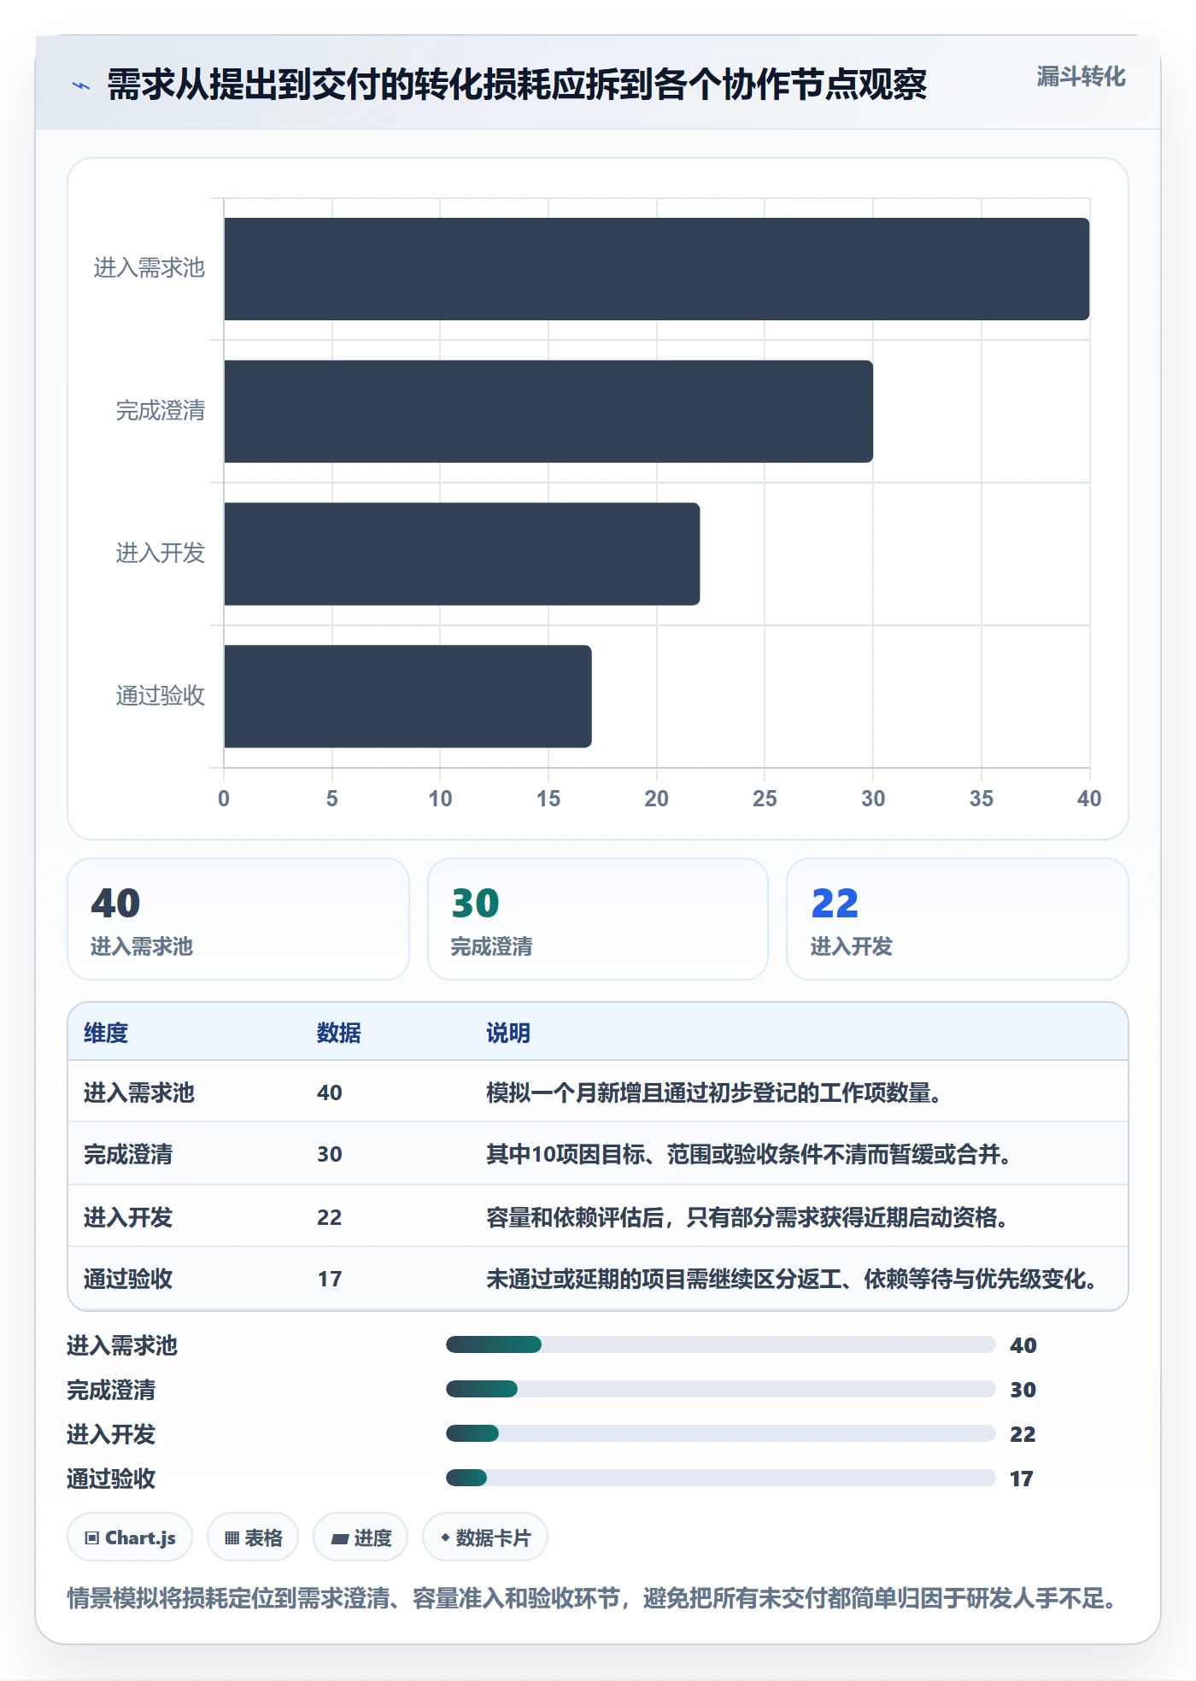Click the 完成澄清 progress bar
Screen dimensions: 1196x1681
click(x=721, y=1389)
